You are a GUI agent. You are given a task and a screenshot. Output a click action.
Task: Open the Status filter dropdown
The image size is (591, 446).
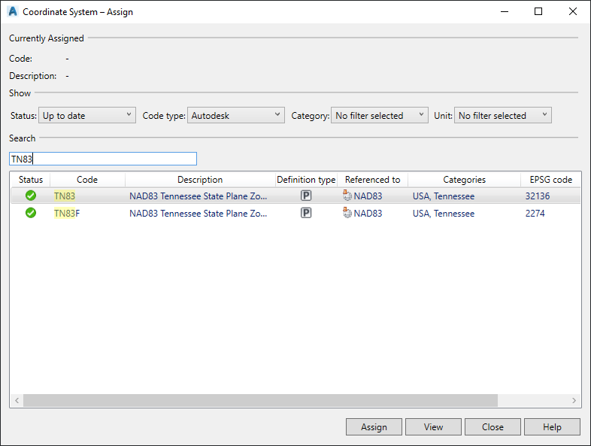point(86,115)
